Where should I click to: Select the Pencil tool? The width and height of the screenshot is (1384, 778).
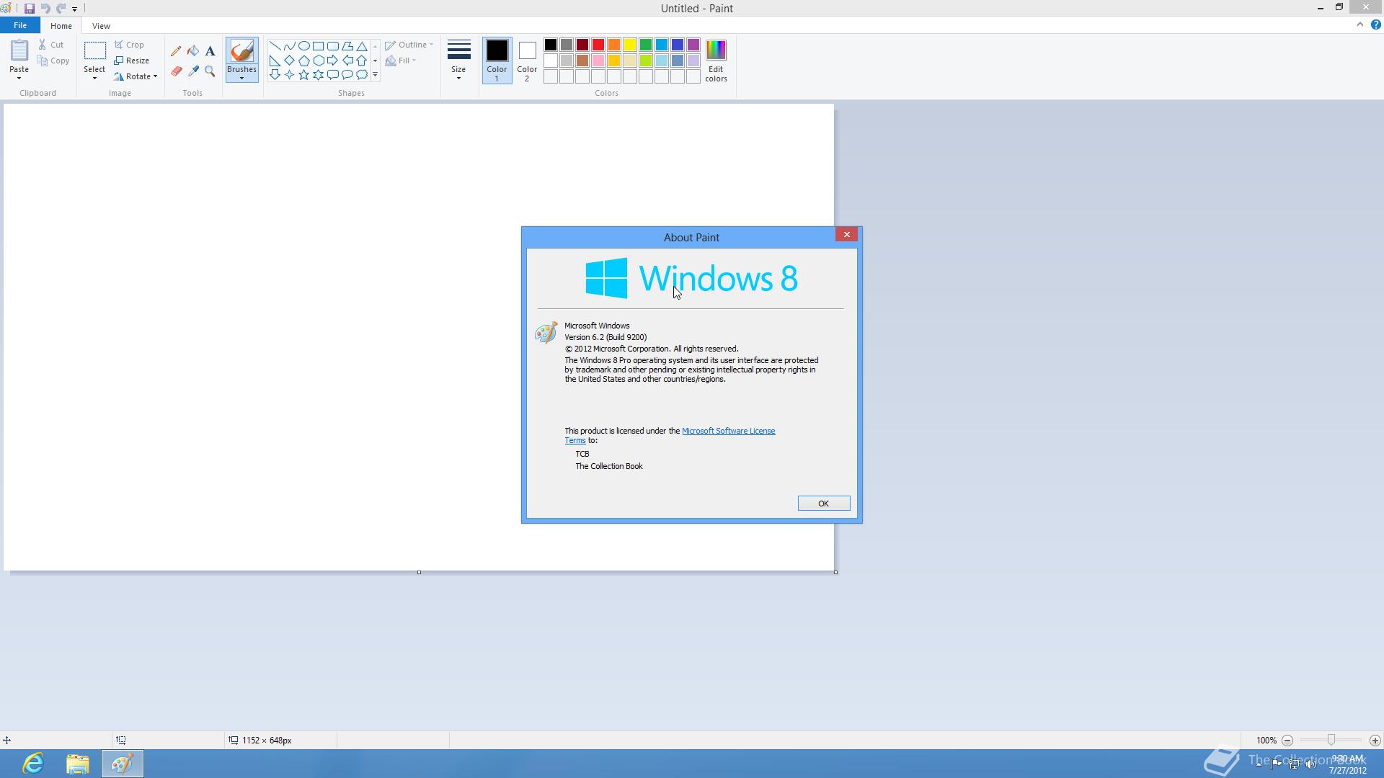[x=176, y=51]
